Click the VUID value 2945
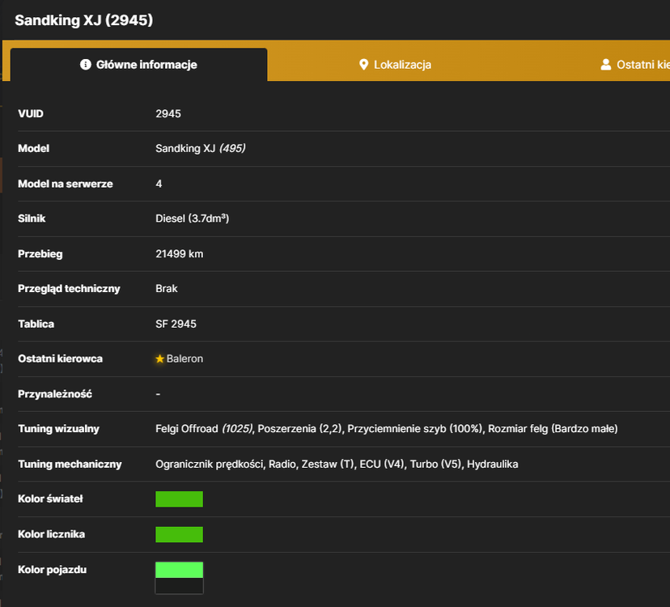This screenshot has width=670, height=607. coord(168,113)
